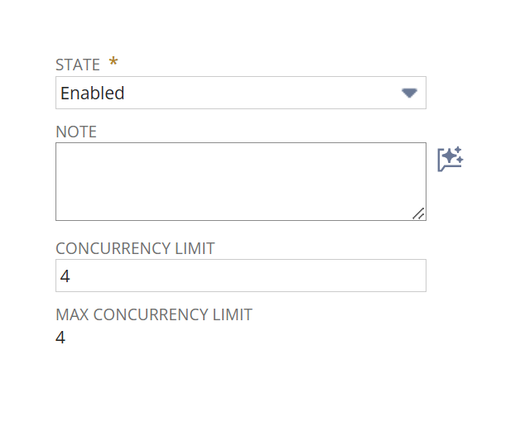530x422 pixels.
Task: Click the MAX CONCURRENCY LIMIT label
Action: (154, 314)
